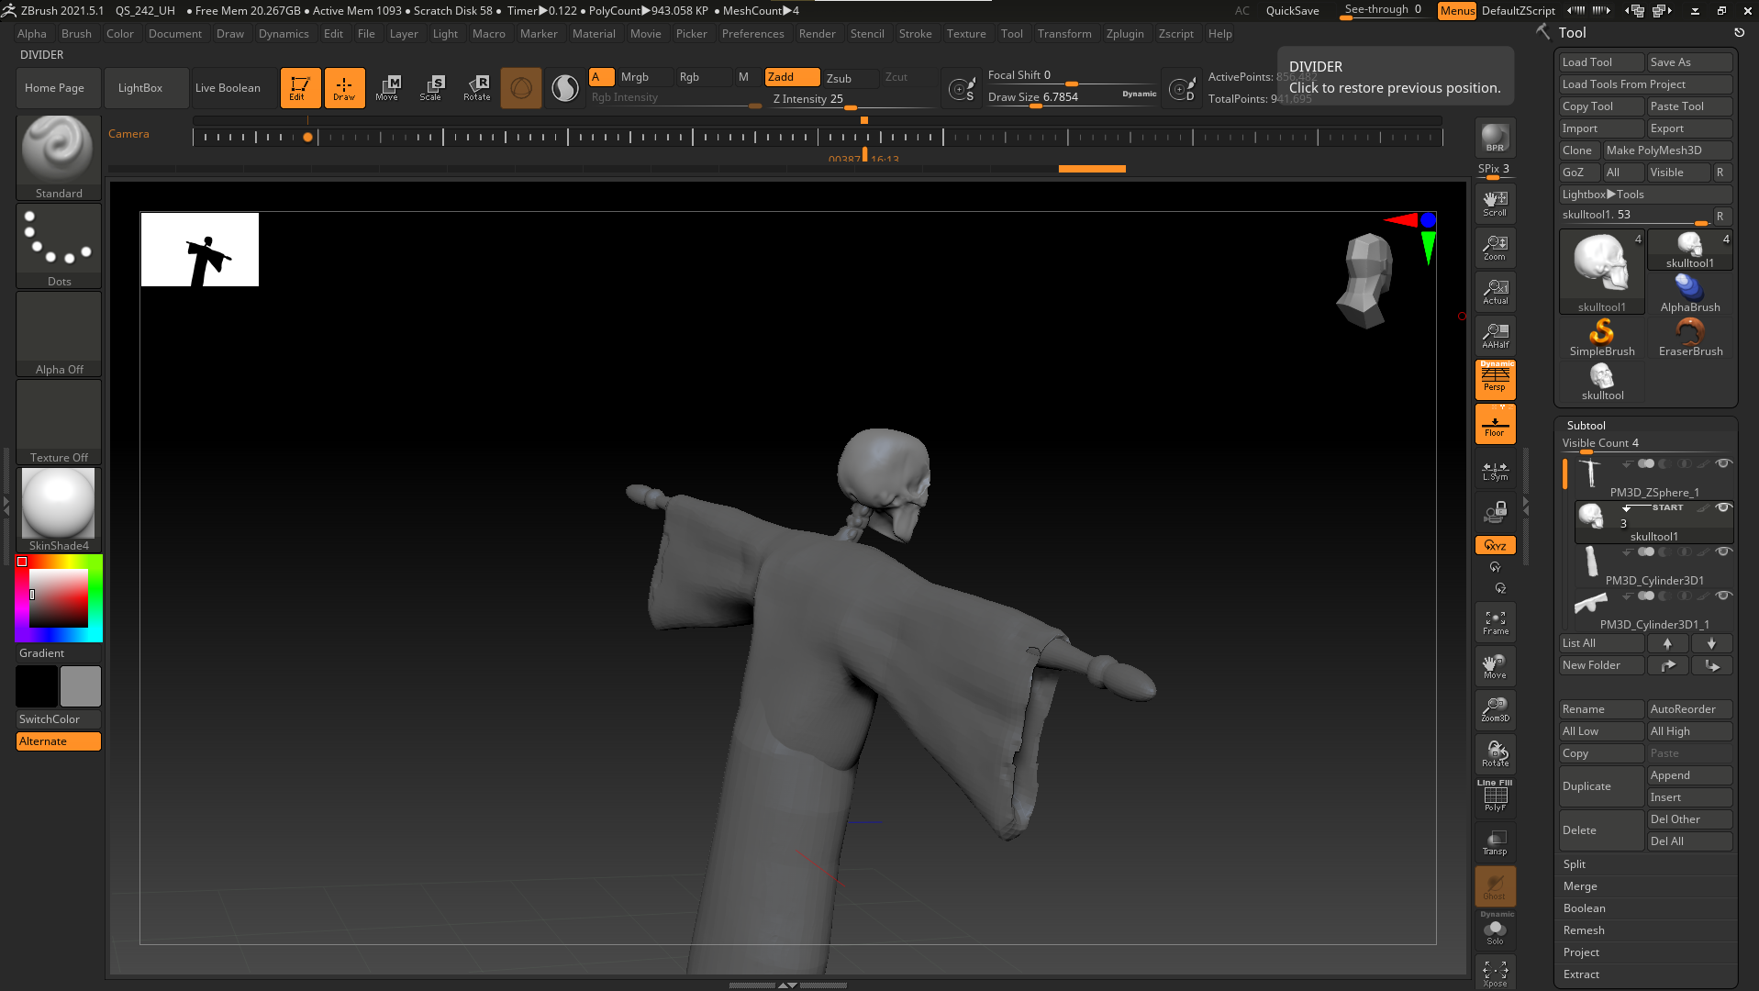1759x991 pixels.
Task: Click the BPR render icon
Action: [x=1495, y=138]
